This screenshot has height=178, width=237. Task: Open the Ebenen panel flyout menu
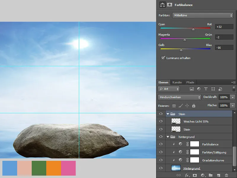pos(233,82)
